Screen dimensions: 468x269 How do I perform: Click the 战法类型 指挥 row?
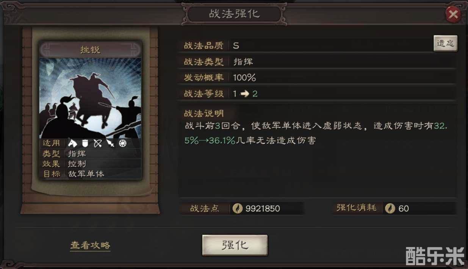[x=318, y=62]
